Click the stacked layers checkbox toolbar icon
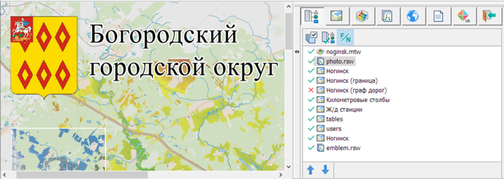 (311, 37)
